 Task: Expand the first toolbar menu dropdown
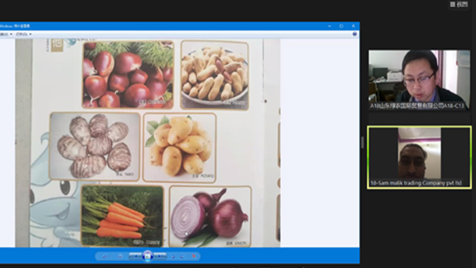6,34
